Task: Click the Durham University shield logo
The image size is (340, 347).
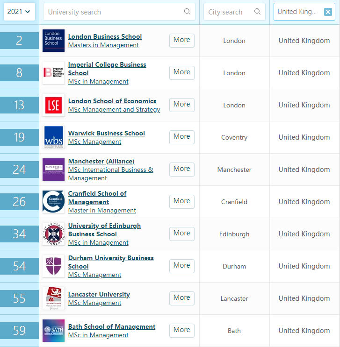Action: coord(53,266)
